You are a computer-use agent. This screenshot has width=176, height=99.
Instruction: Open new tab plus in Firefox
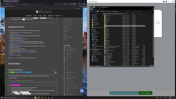tap(20, 1)
